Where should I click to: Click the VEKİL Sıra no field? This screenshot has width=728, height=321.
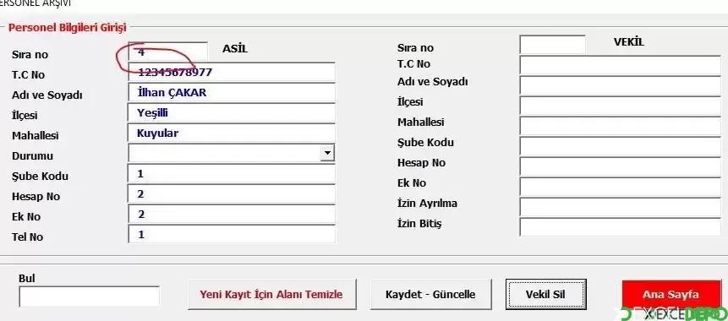click(552, 44)
